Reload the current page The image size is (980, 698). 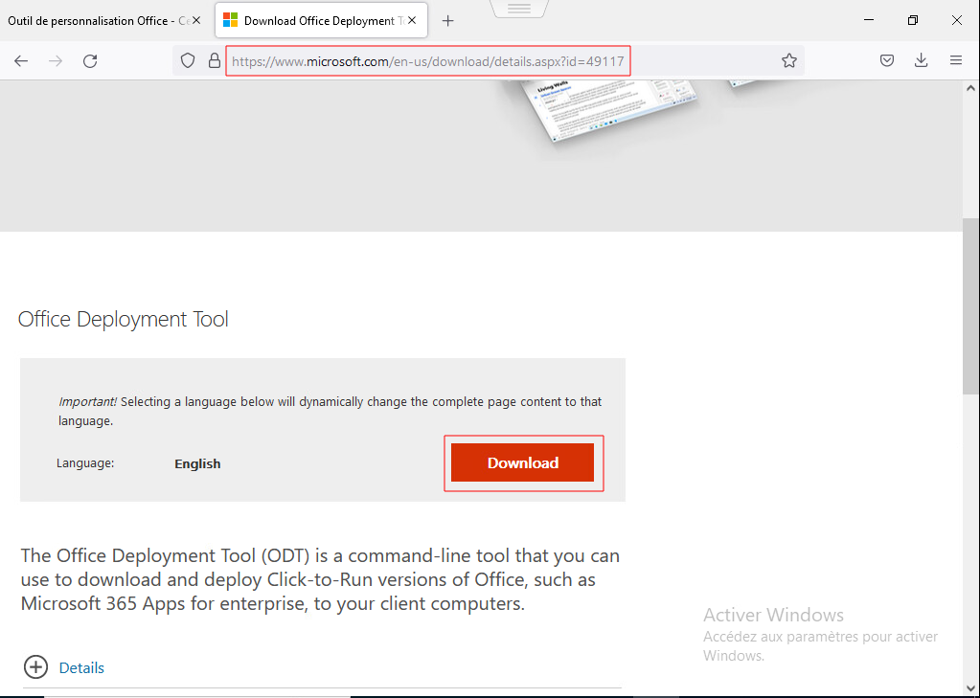point(90,60)
